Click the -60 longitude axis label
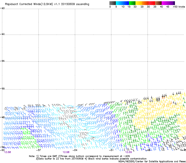186x163 pixels. (x=2, y=150)
